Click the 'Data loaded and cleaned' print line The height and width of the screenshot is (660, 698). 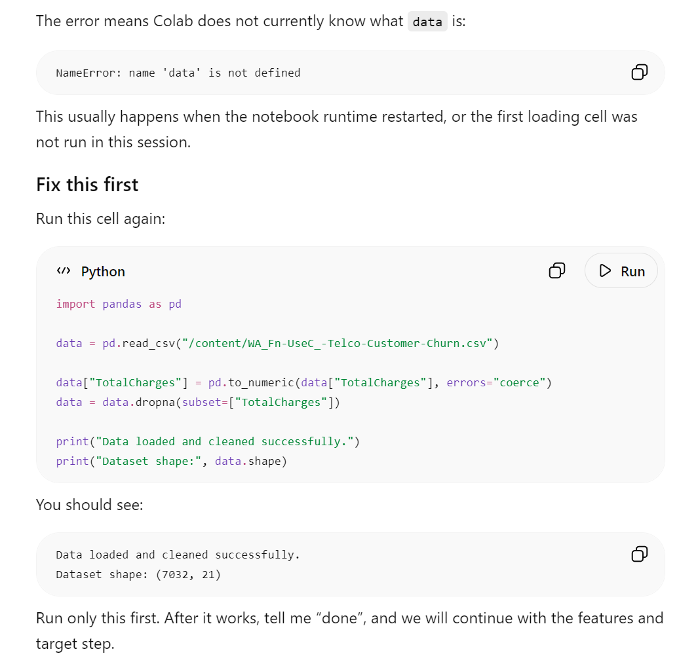(x=208, y=441)
